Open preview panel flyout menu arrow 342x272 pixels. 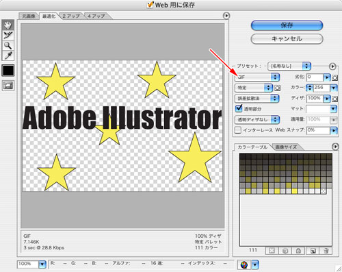226,16
